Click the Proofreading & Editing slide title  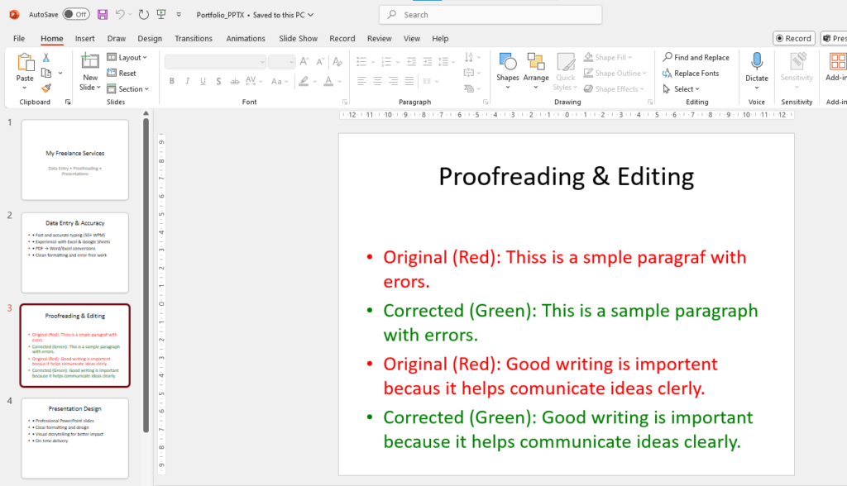tap(566, 177)
